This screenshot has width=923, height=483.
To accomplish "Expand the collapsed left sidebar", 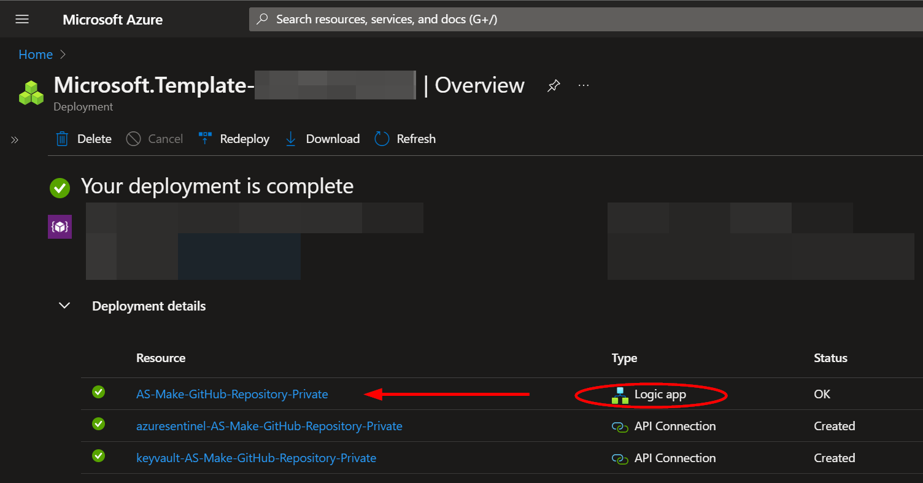I will coord(15,140).
